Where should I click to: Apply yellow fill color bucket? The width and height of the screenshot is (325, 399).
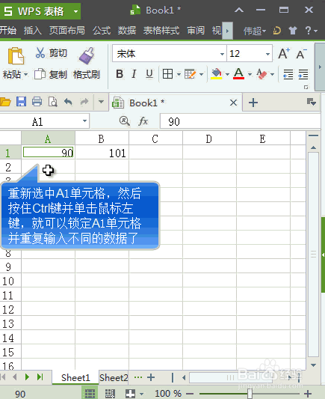217,74
